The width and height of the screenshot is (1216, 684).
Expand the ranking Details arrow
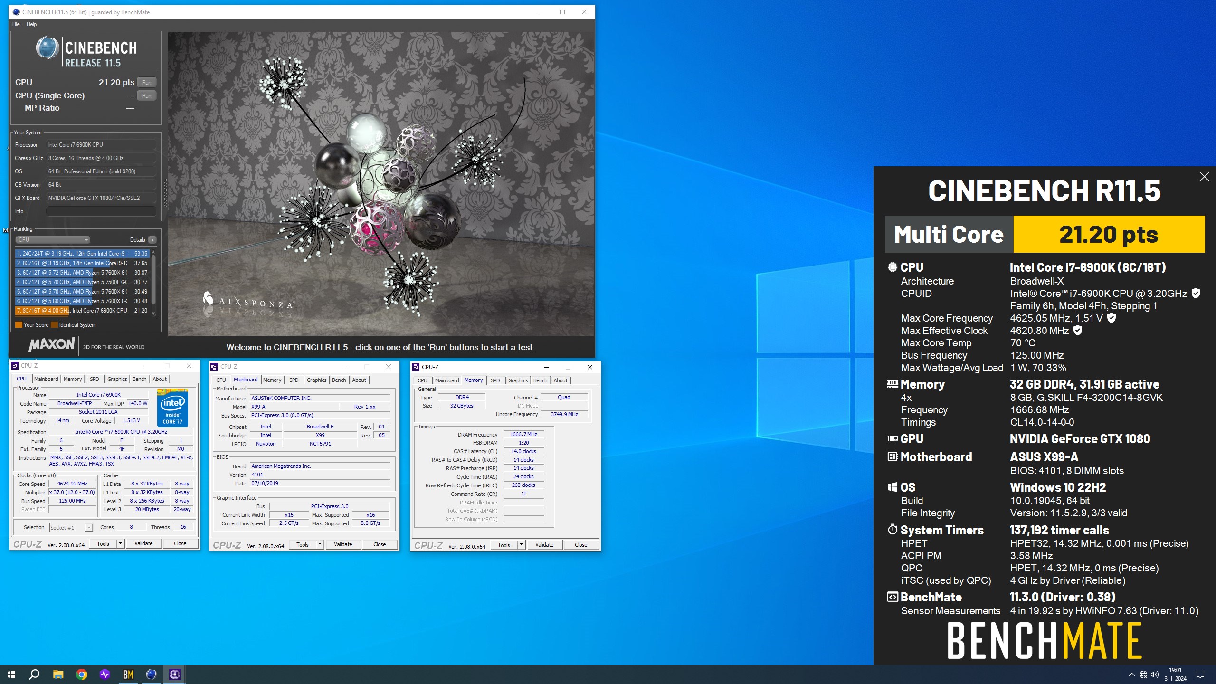(152, 240)
